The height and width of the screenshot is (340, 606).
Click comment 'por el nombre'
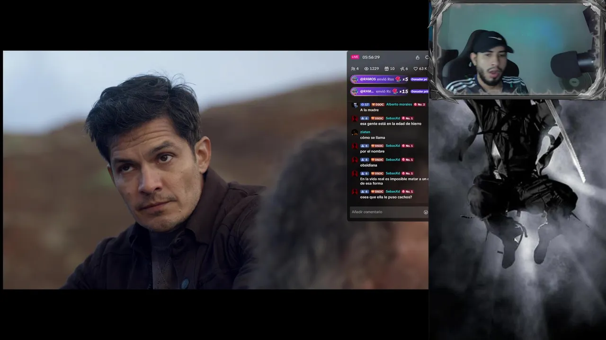pyautogui.click(x=372, y=152)
